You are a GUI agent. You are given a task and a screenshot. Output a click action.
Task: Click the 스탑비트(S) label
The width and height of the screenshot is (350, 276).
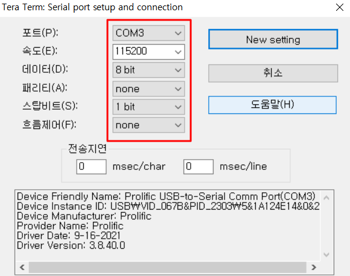(x=50, y=105)
